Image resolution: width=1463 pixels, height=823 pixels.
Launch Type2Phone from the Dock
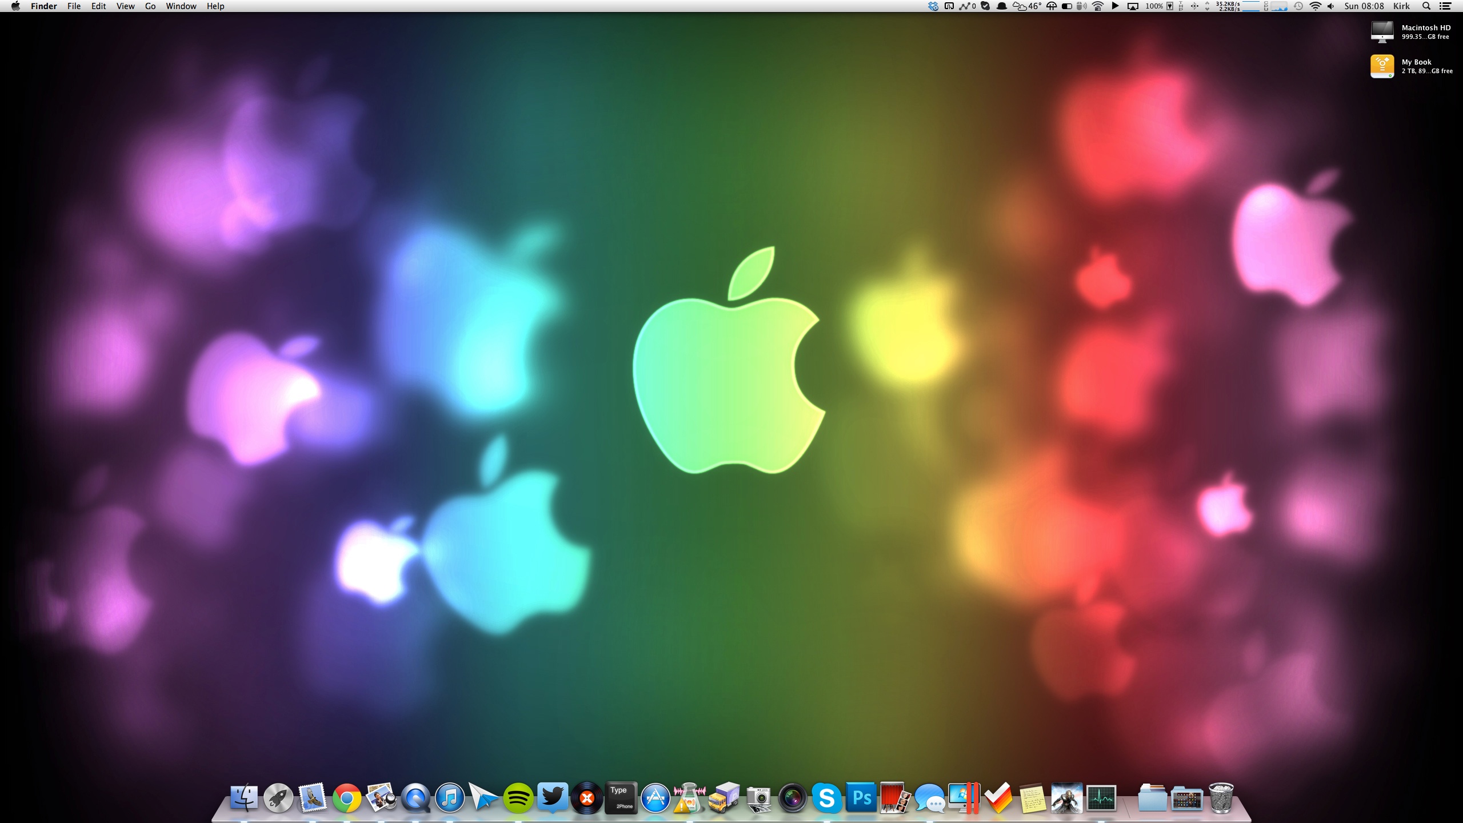tap(621, 798)
